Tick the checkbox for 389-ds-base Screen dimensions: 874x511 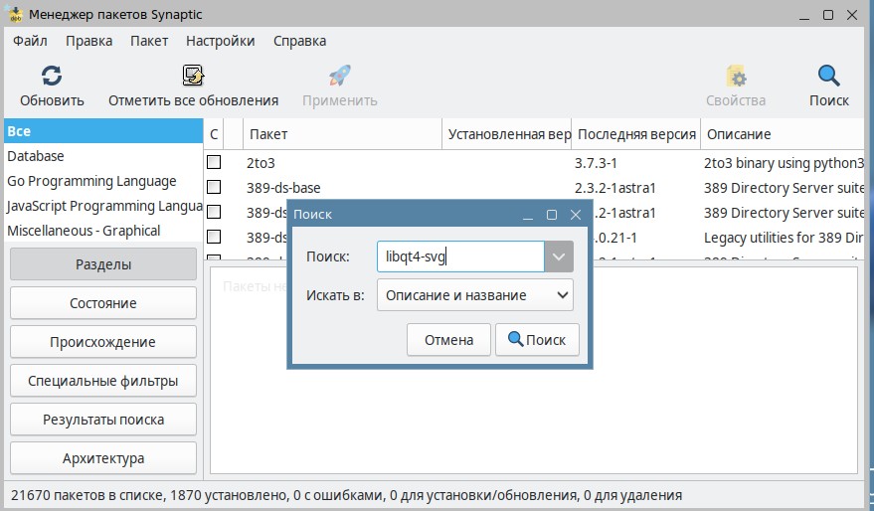tap(214, 187)
